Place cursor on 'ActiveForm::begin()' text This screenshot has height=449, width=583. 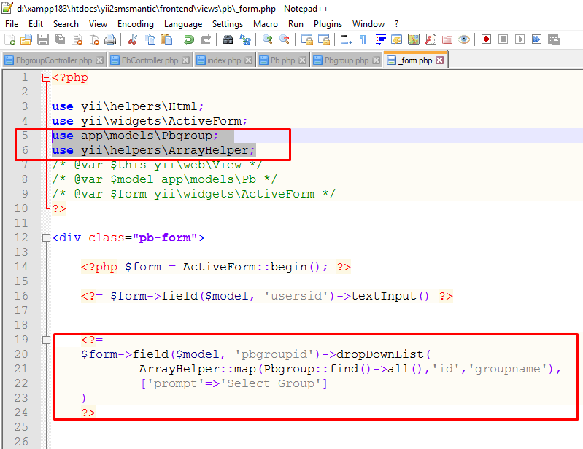pos(250,267)
